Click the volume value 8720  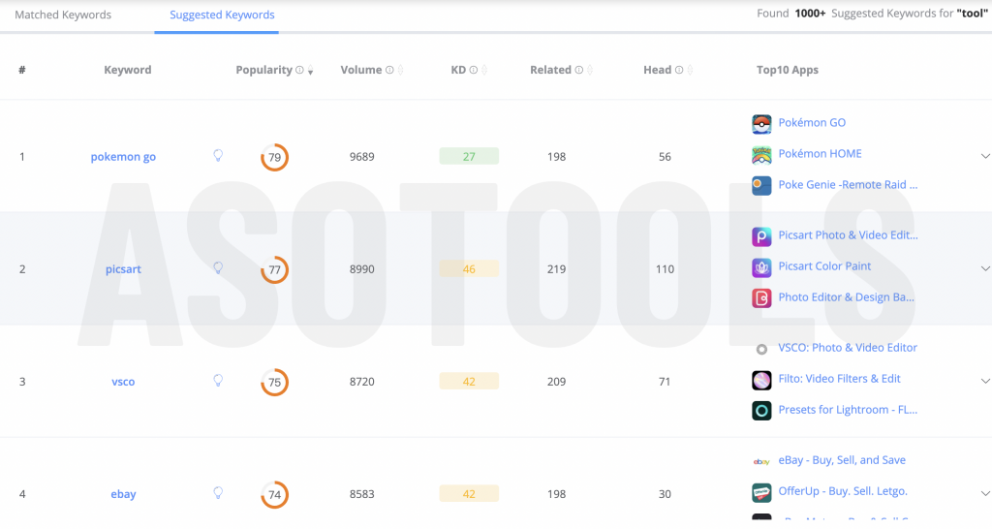(x=362, y=382)
